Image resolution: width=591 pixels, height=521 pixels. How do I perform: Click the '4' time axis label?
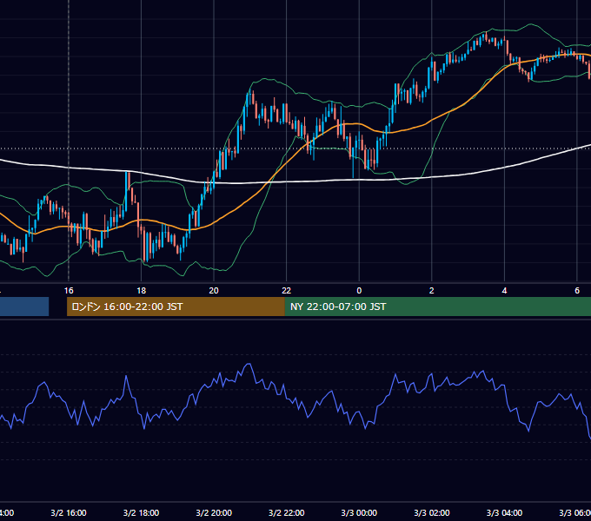tap(504, 291)
